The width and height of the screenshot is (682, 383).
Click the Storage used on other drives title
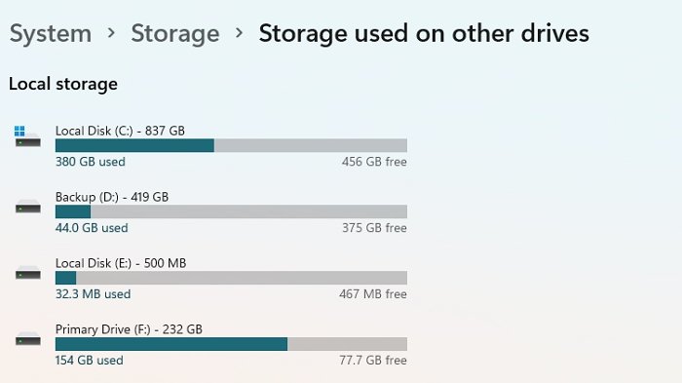[x=424, y=33]
